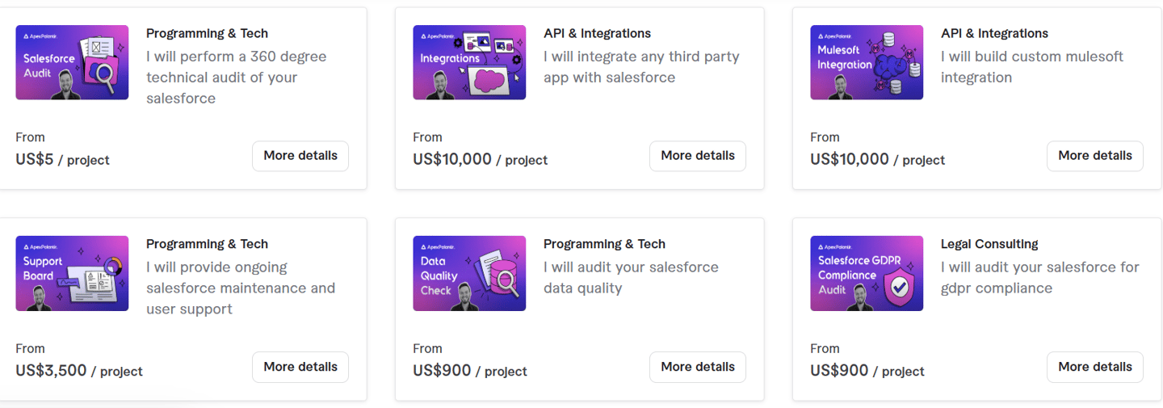The width and height of the screenshot is (1163, 408).
Task: View more details for gdpr compliance audit
Action: pyautogui.click(x=1095, y=367)
